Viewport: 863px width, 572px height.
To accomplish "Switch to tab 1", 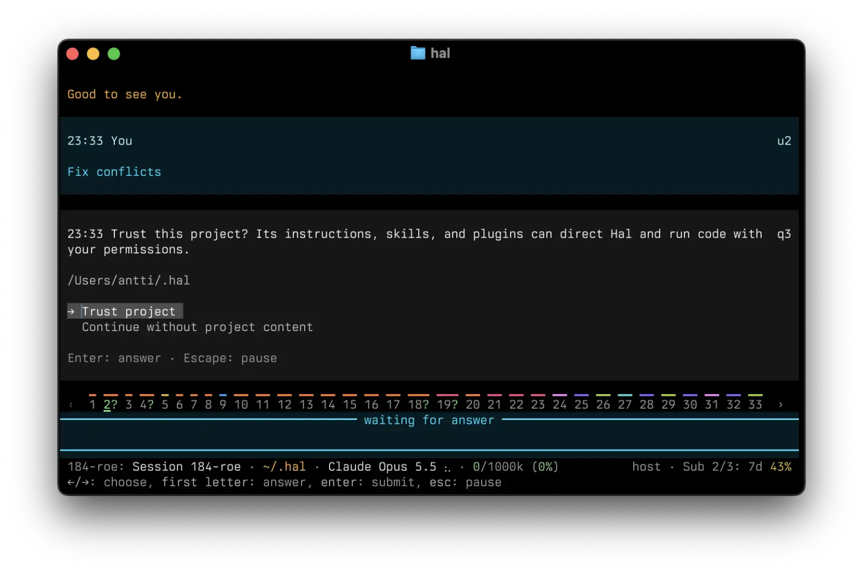I will 92,404.
